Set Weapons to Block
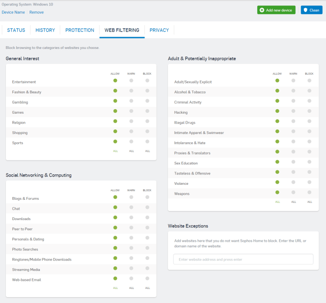The height and width of the screenshot is (303, 326). click(309, 192)
